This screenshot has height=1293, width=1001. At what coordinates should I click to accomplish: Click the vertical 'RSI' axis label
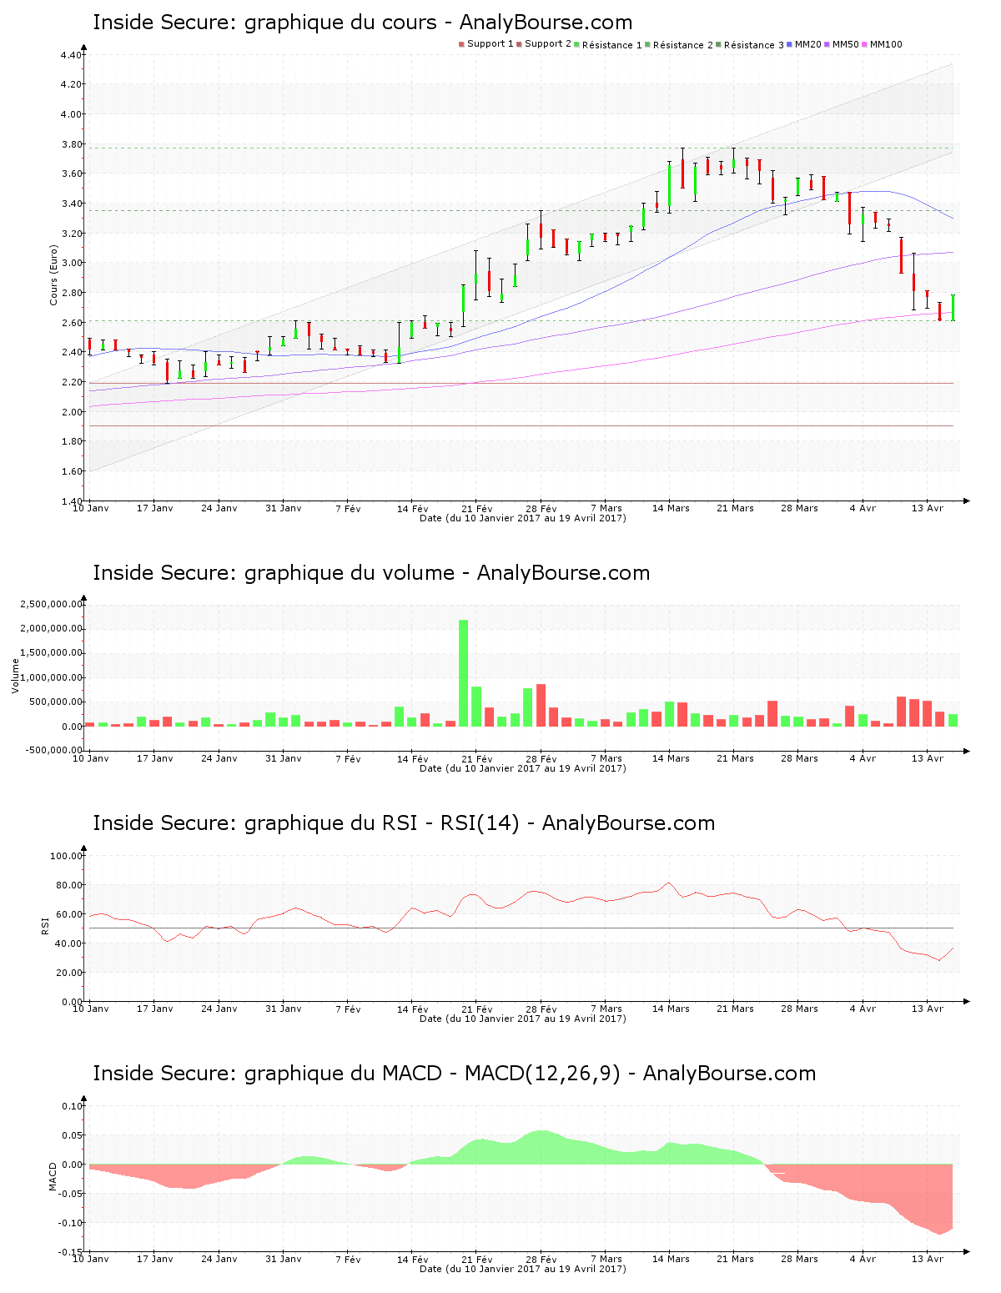pos(45,925)
